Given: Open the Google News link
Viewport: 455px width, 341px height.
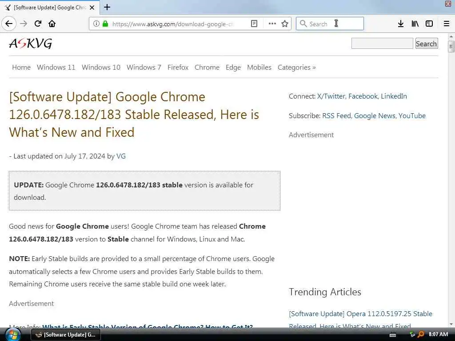Looking at the screenshot, I should pos(375,116).
